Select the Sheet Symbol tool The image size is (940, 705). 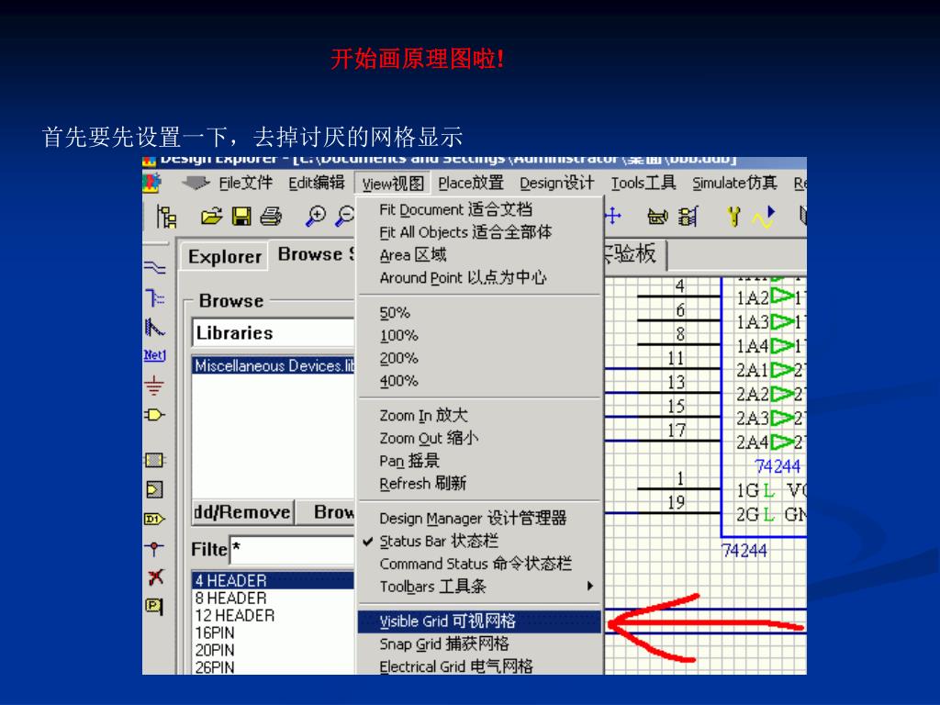(154, 460)
